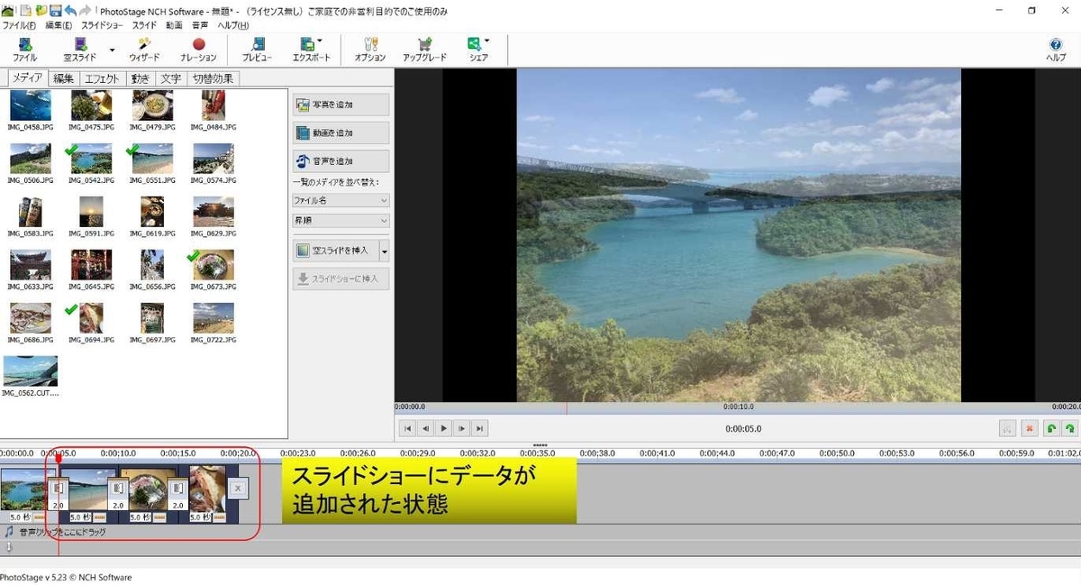Open the 動画 menu
The image size is (1081, 585).
[174, 25]
